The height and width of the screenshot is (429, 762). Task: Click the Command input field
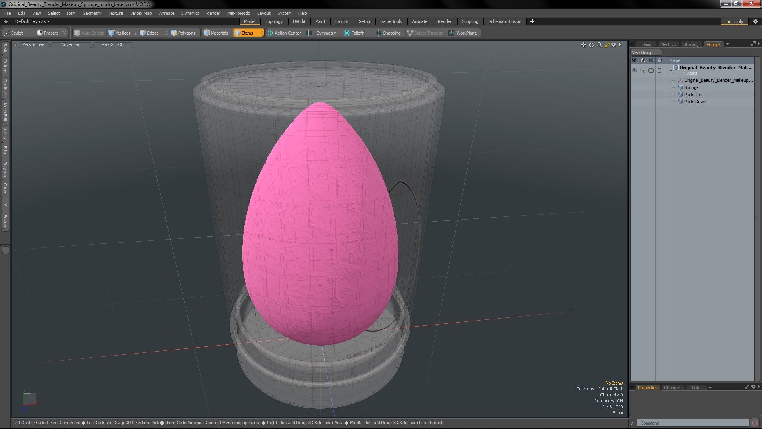point(693,423)
